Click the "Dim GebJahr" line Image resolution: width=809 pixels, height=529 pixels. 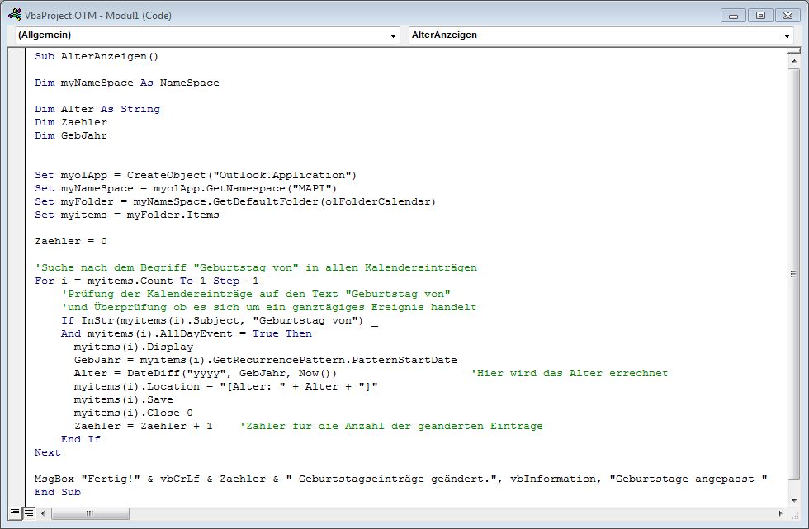(71, 135)
